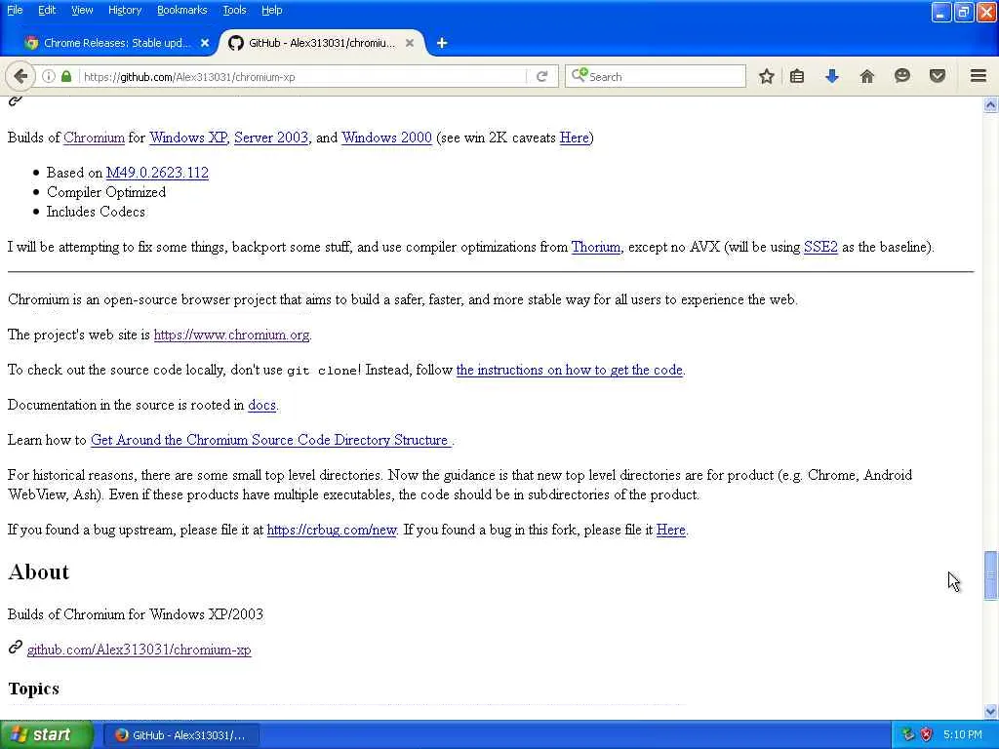999x749 pixels.
Task: Open the Server 2003 link
Action: tap(271, 138)
